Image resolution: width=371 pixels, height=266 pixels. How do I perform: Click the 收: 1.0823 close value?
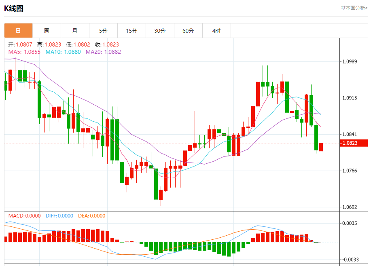tap(107, 44)
